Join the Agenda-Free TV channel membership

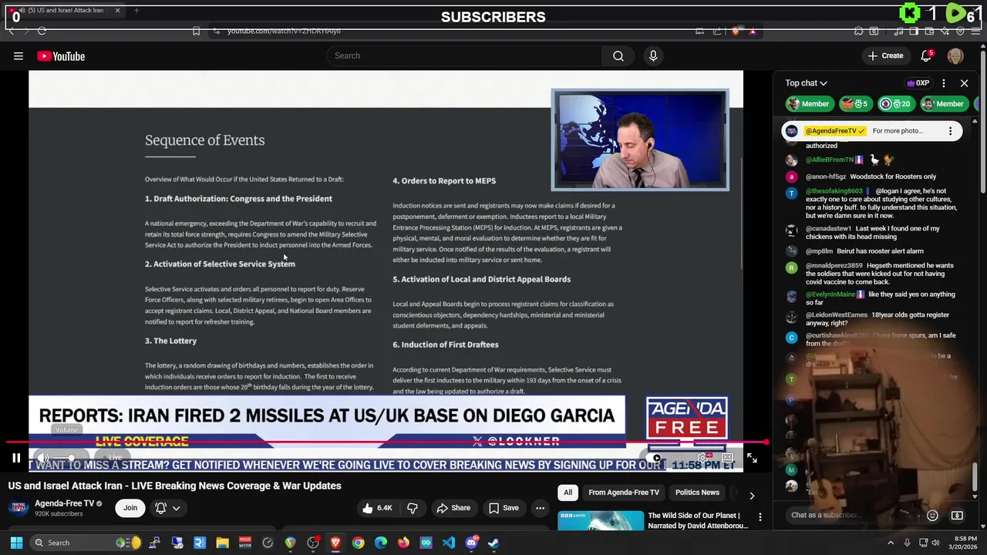tap(130, 507)
